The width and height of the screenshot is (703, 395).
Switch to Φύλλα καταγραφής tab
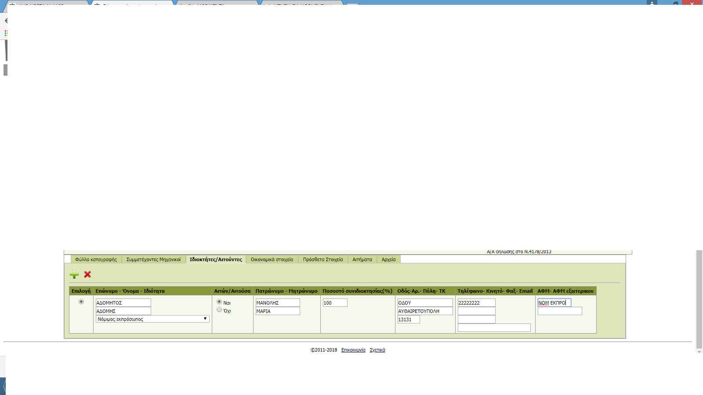pyautogui.click(x=96, y=259)
